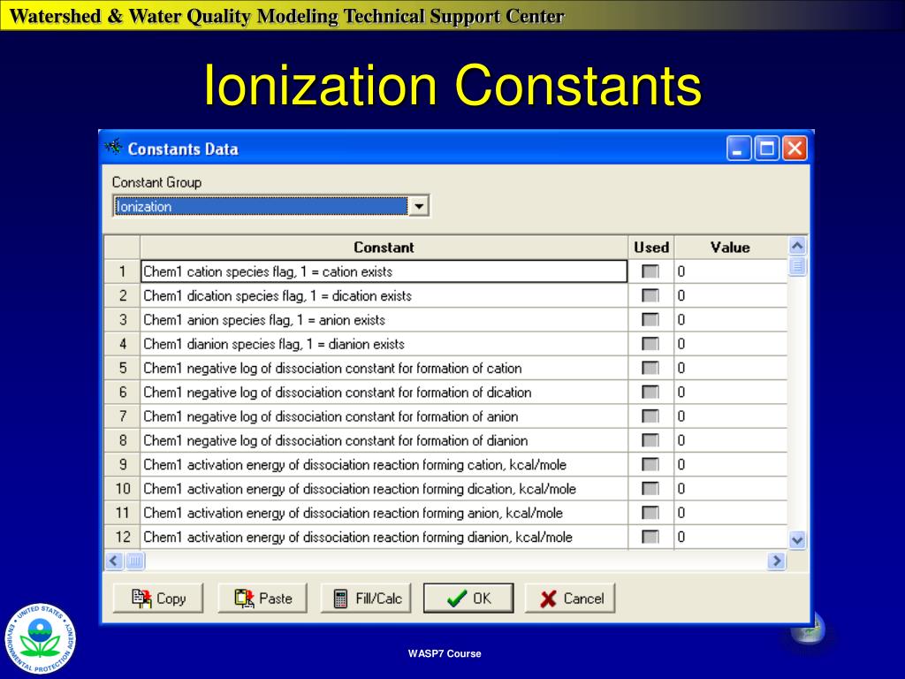
Task: Dismiss dialog with Cancel button
Action: point(571,599)
